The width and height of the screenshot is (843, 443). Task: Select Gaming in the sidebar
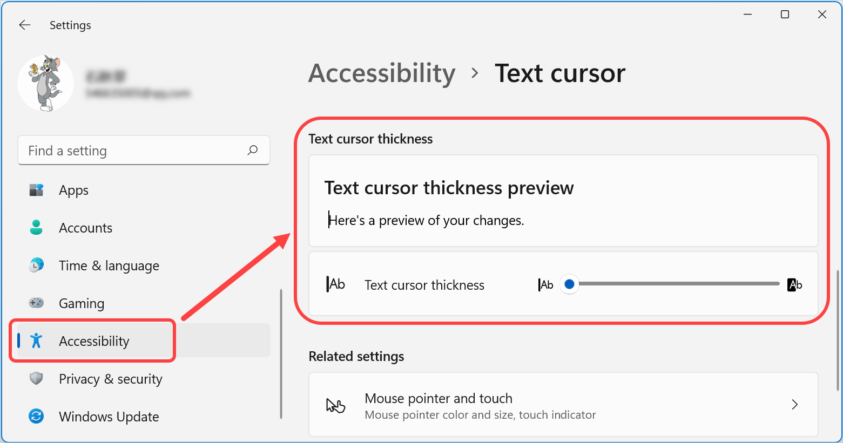click(82, 303)
